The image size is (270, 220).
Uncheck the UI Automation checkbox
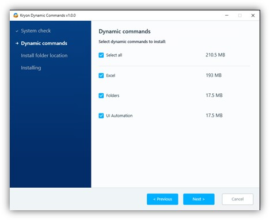click(x=101, y=116)
